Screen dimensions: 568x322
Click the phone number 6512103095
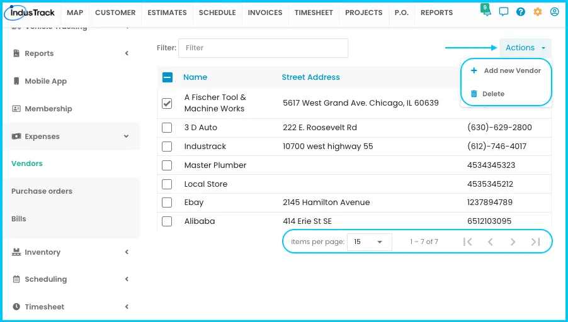[x=489, y=221]
